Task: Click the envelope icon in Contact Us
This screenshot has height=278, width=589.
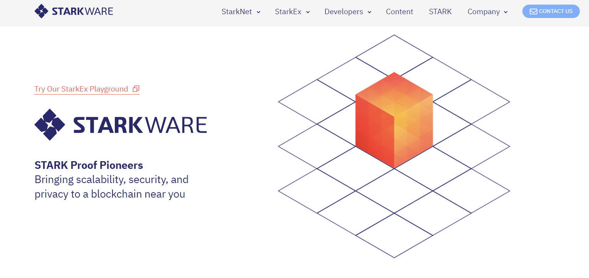Action: coord(533,11)
